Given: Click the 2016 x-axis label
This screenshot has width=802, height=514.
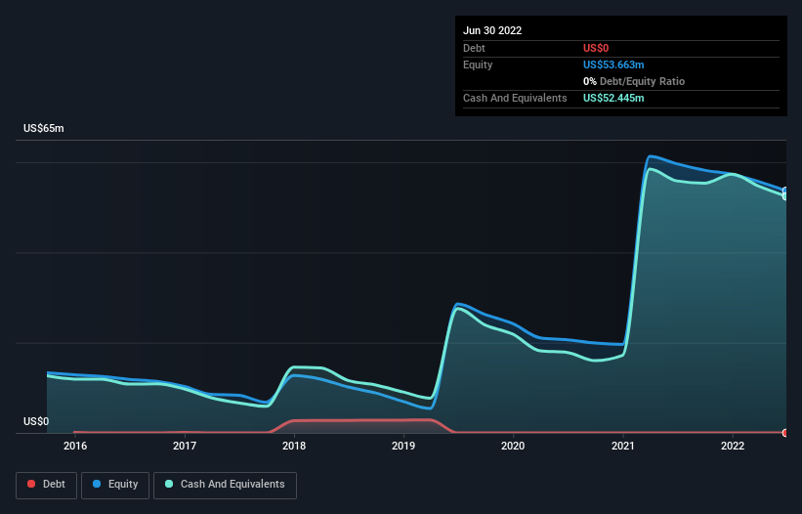Looking at the screenshot, I should [75, 446].
